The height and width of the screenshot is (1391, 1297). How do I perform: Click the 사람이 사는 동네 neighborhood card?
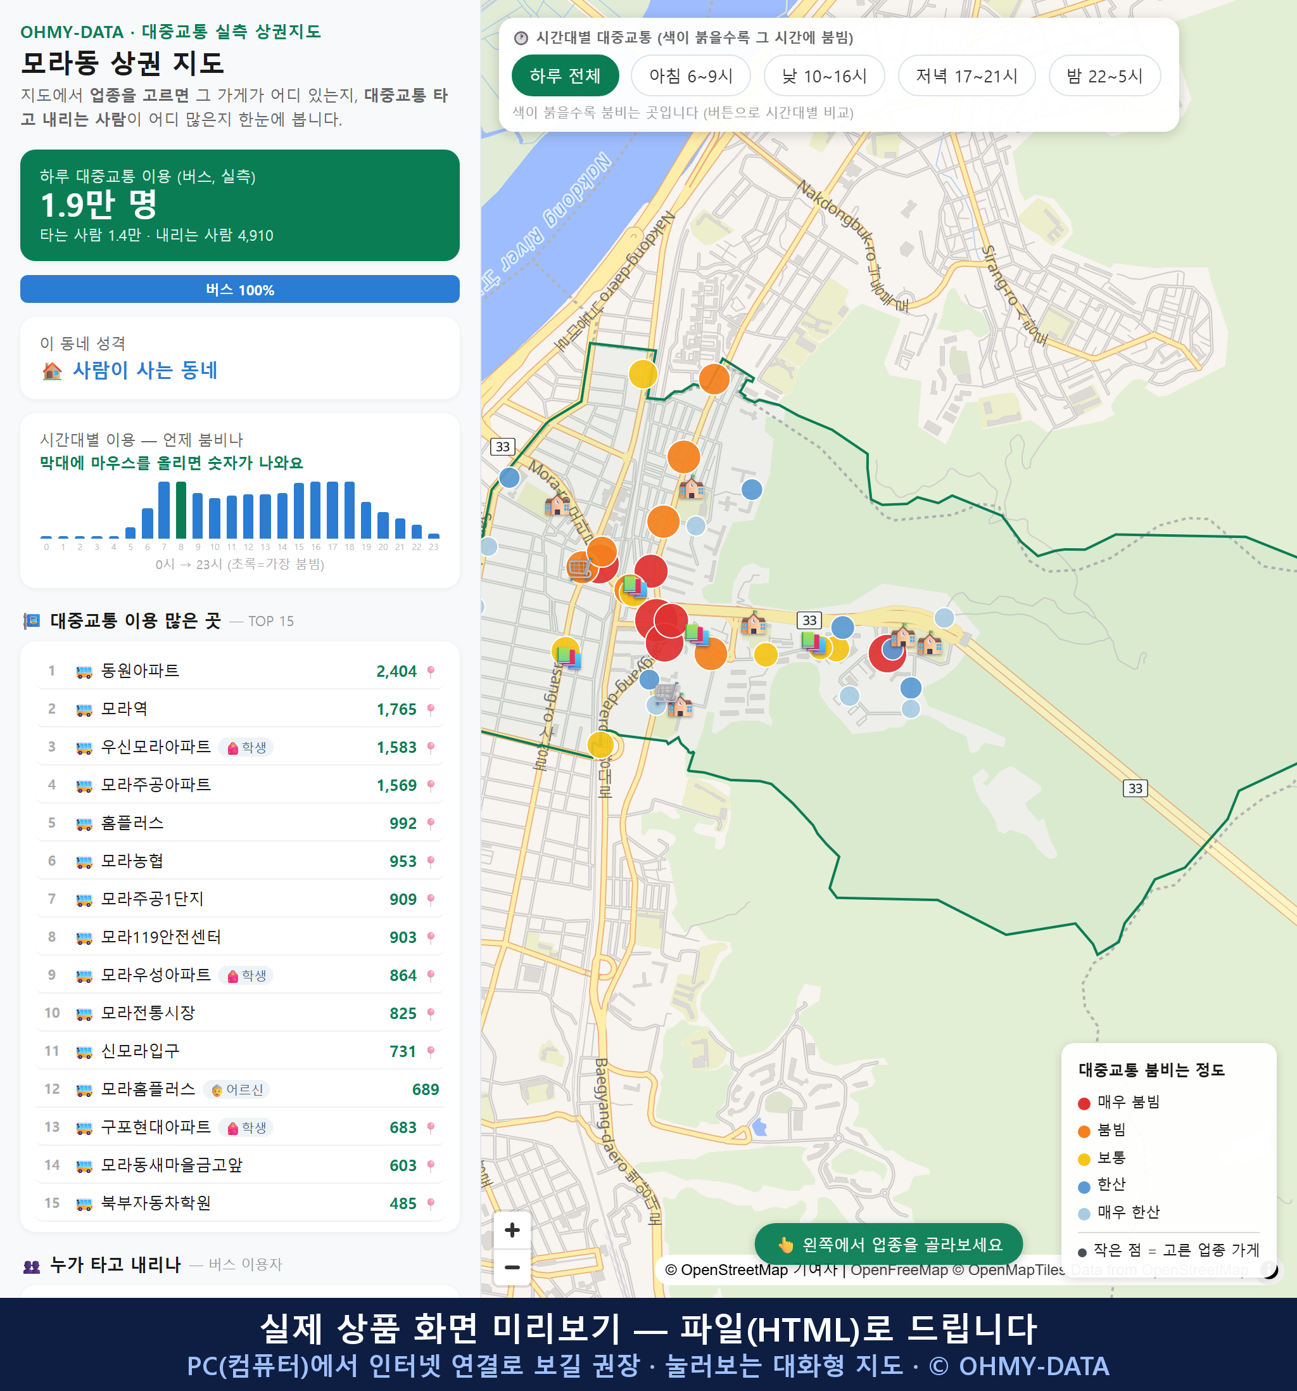[240, 358]
